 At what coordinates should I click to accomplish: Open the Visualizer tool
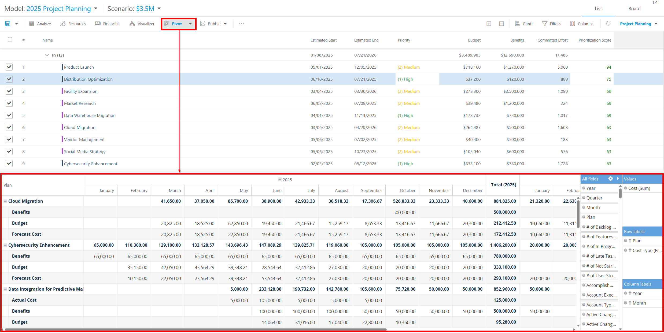coord(142,24)
